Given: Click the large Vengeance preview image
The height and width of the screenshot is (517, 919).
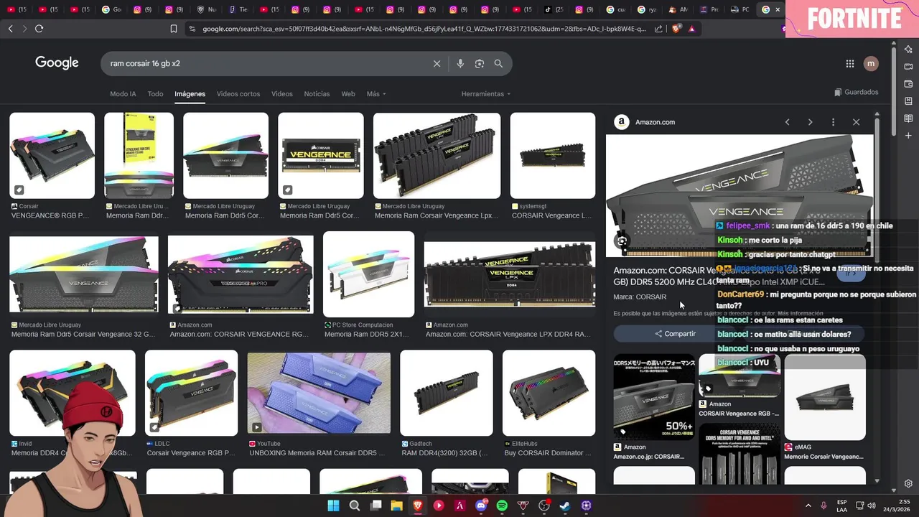Looking at the screenshot, I should point(740,195).
